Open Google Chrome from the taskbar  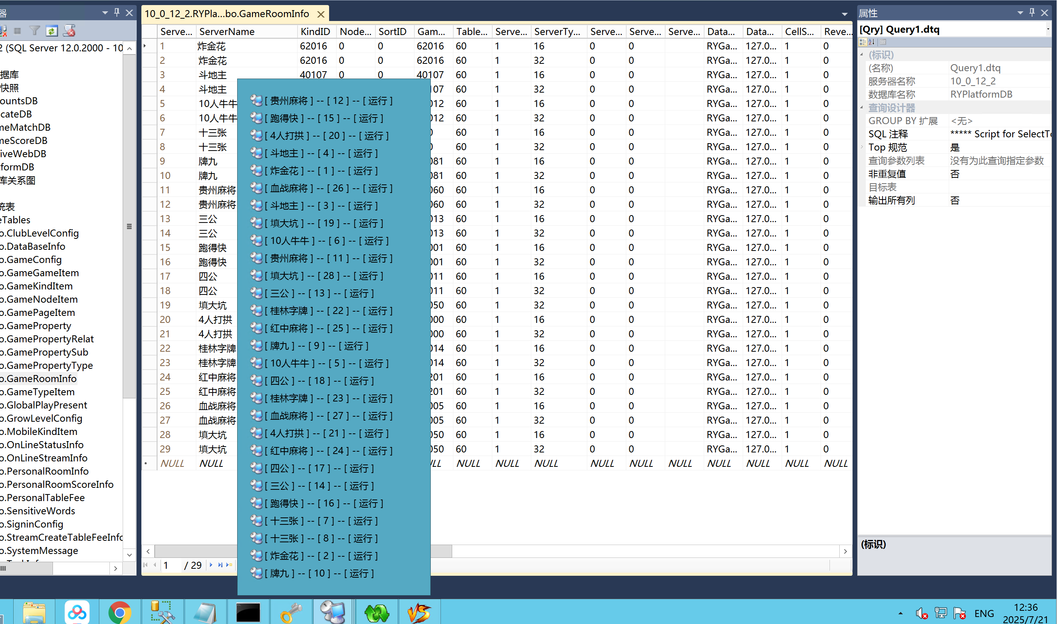click(120, 613)
